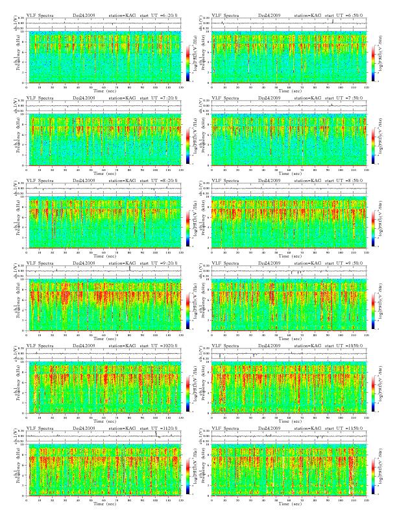Open the ch.1 waveform strip above the 10:50:0 spectrogram
397x515 pixels.
(x=289, y=354)
